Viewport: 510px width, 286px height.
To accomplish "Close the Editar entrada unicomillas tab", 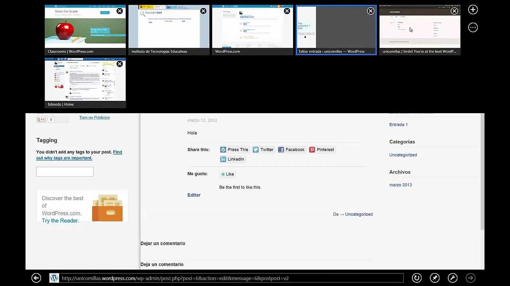I will click(371, 11).
